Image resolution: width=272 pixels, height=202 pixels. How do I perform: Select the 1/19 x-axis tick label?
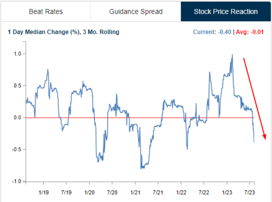[x=43, y=192]
